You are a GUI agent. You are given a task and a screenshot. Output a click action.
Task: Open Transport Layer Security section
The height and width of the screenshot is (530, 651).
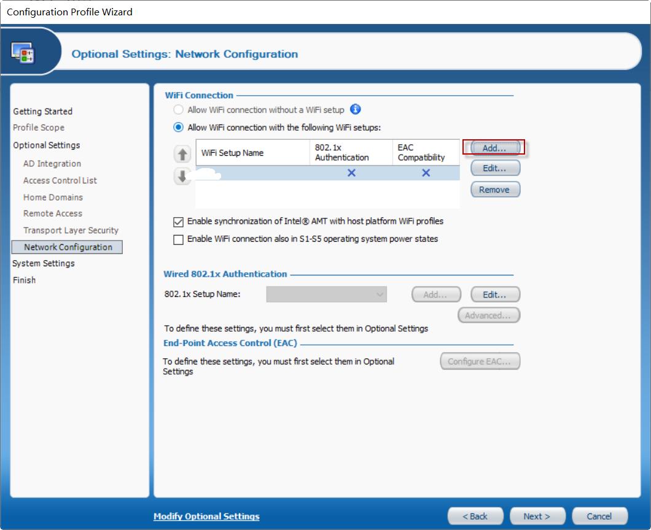[71, 231]
